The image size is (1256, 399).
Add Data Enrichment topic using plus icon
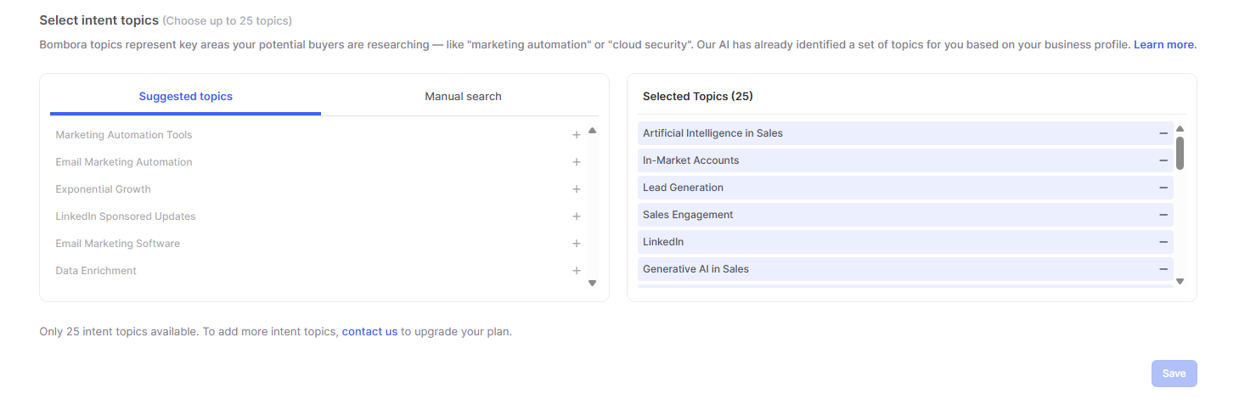(x=577, y=271)
